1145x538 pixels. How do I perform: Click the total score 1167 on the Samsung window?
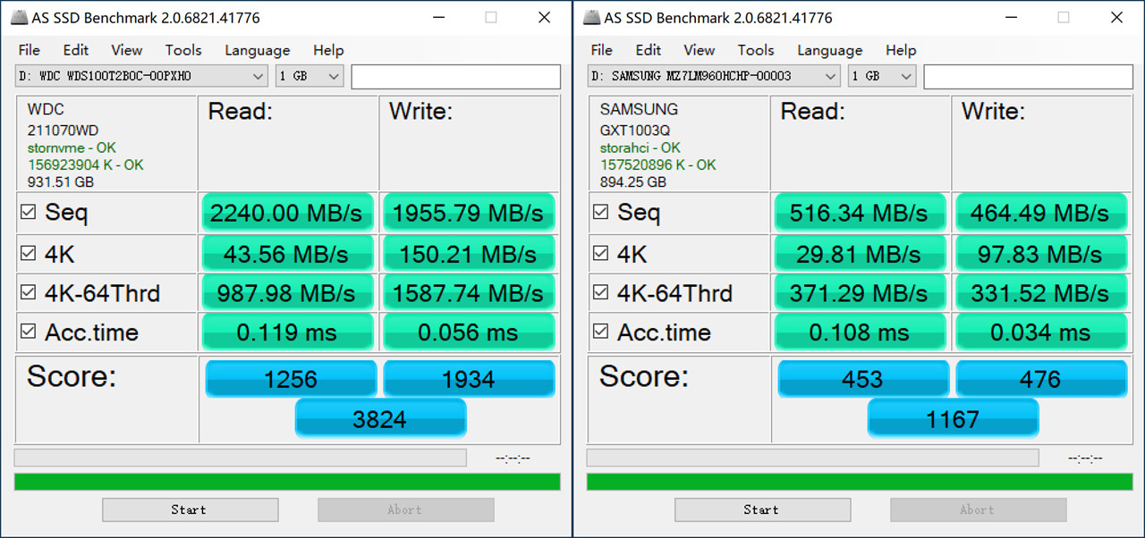(953, 417)
